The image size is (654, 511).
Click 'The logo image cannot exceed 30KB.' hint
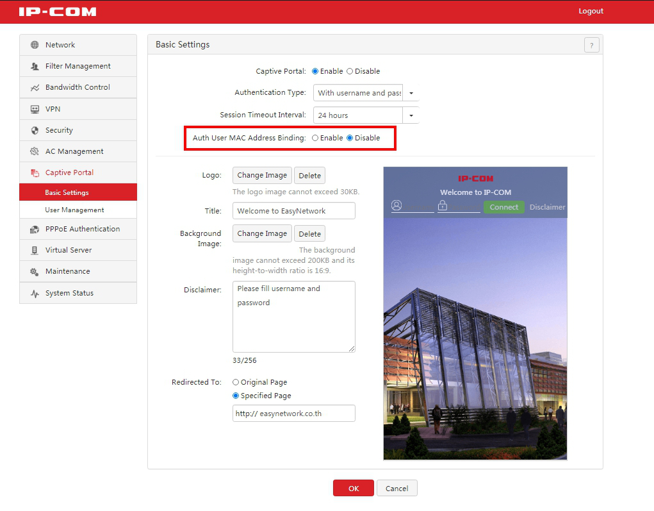[296, 192]
